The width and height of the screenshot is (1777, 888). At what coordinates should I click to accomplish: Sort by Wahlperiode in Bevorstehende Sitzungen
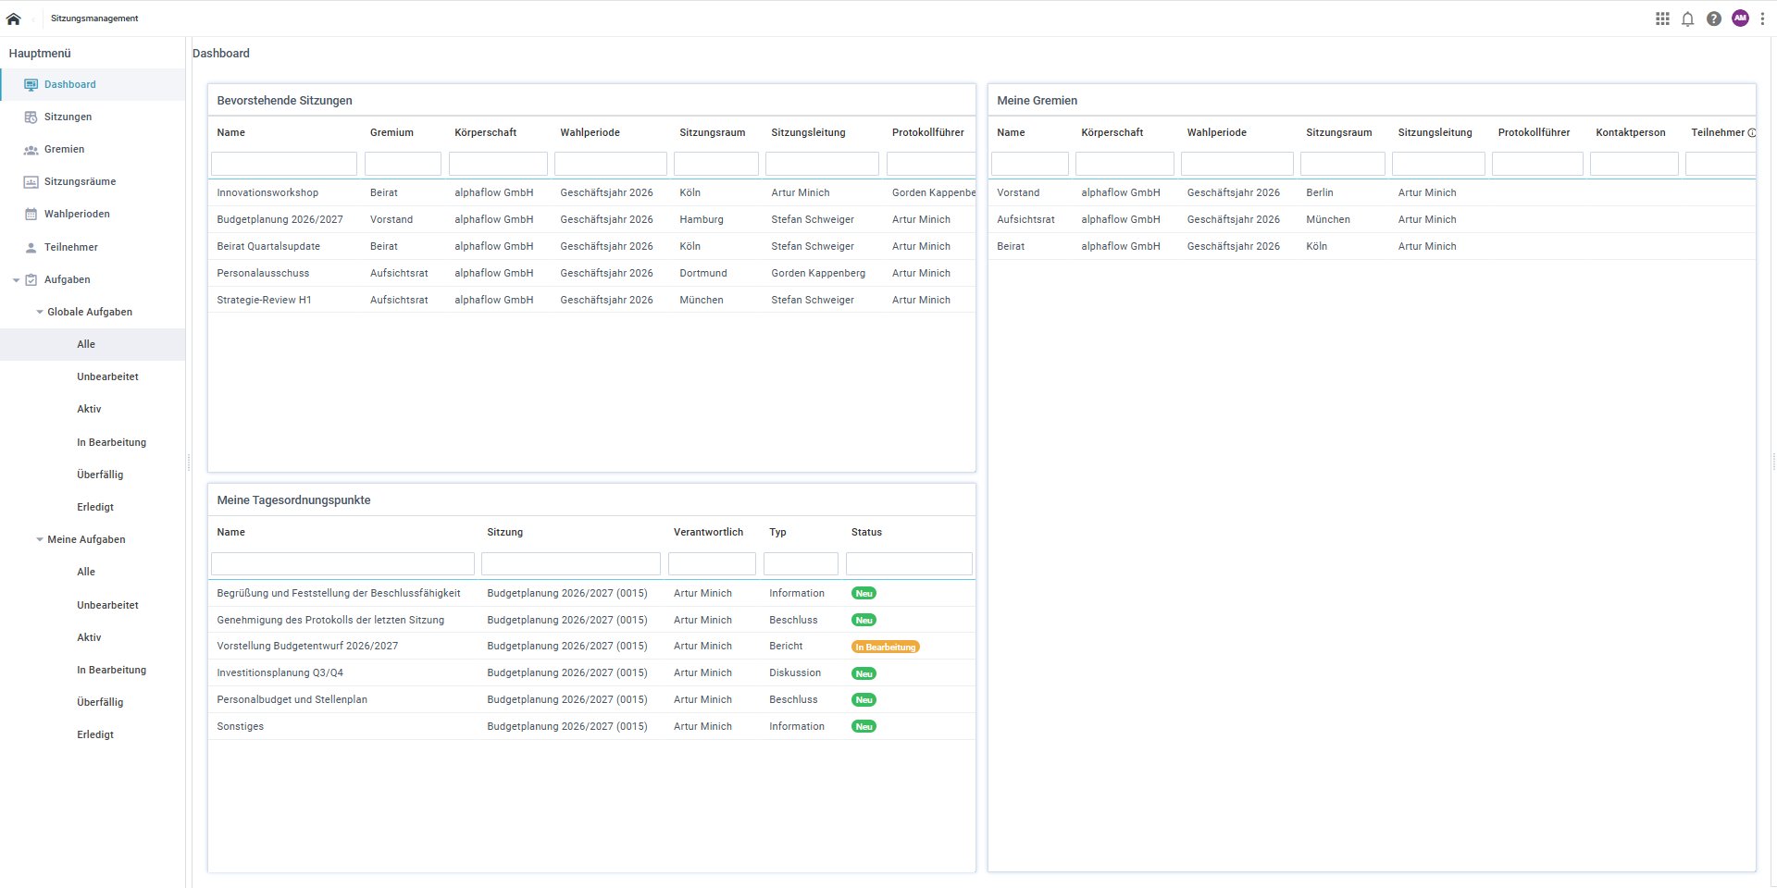[x=590, y=133]
